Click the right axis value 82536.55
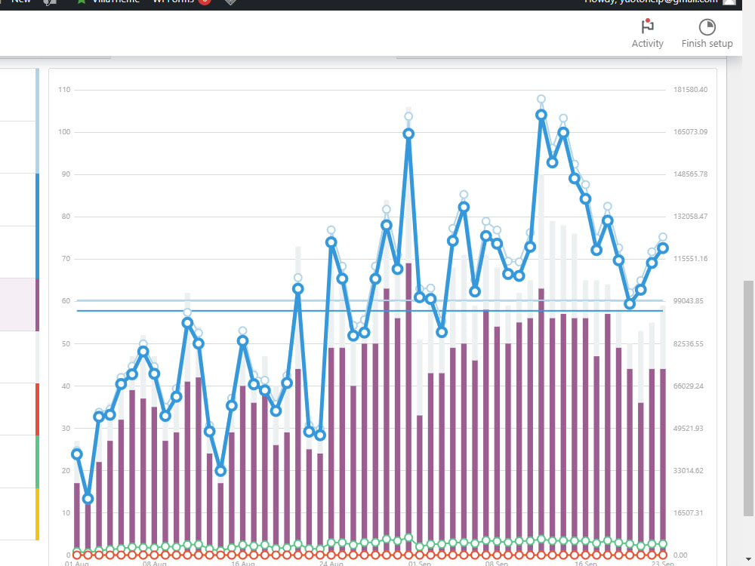 pyautogui.click(x=689, y=343)
